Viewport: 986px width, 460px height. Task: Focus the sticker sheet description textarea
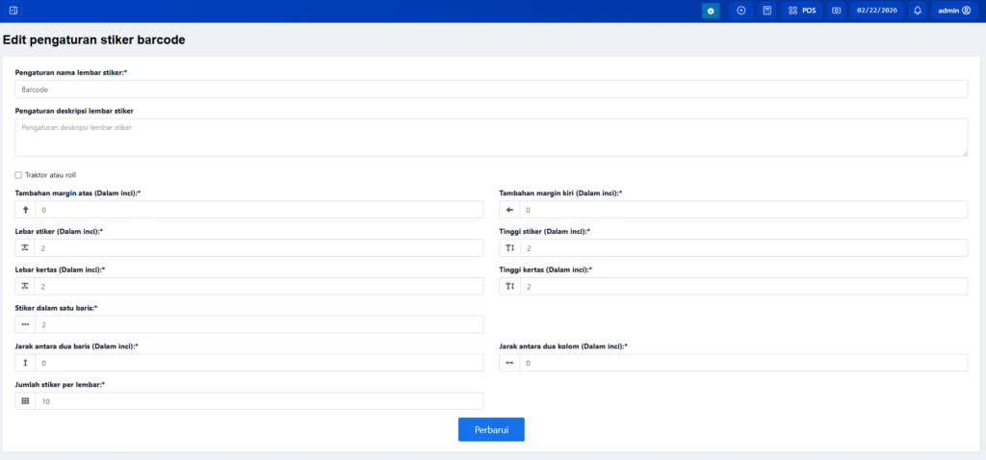pos(491,138)
